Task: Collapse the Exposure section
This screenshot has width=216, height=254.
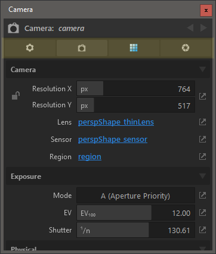Action: coord(202,176)
